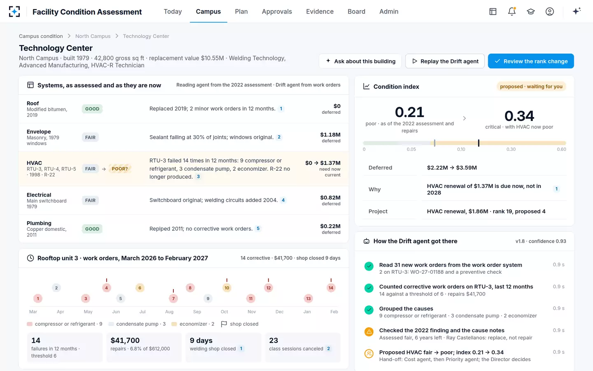Click the orange warning icon beside Checked the 2022 finding

(x=369, y=332)
